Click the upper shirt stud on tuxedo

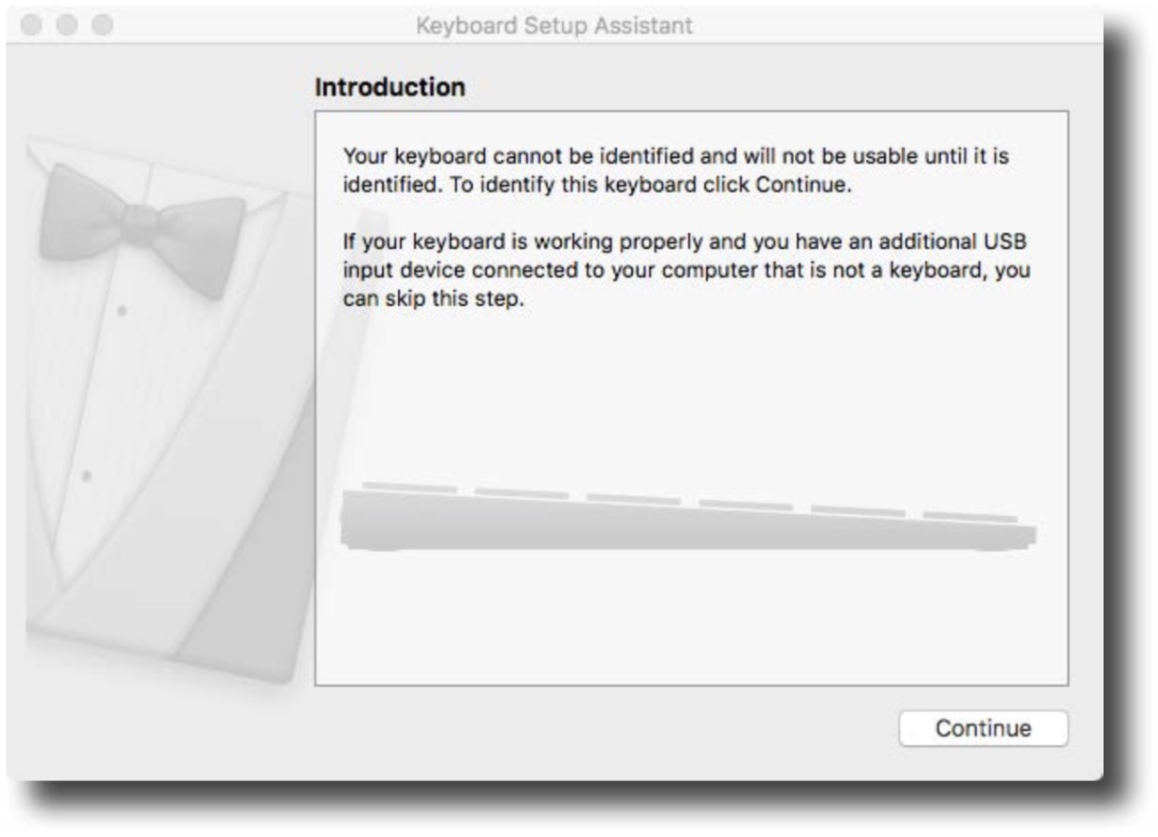pyautogui.click(x=121, y=311)
